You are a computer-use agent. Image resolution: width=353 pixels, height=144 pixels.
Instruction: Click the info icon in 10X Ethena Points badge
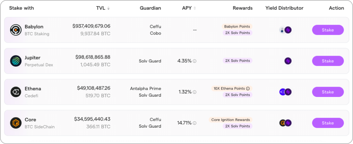point(248,89)
